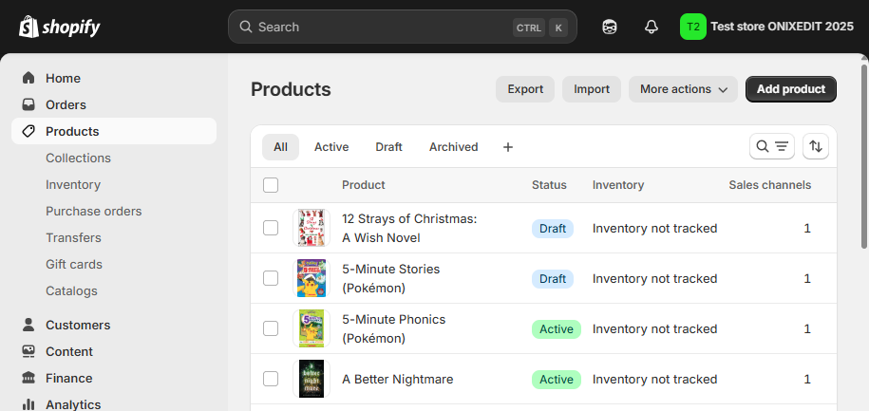Click the Finance bank icon

(28, 379)
